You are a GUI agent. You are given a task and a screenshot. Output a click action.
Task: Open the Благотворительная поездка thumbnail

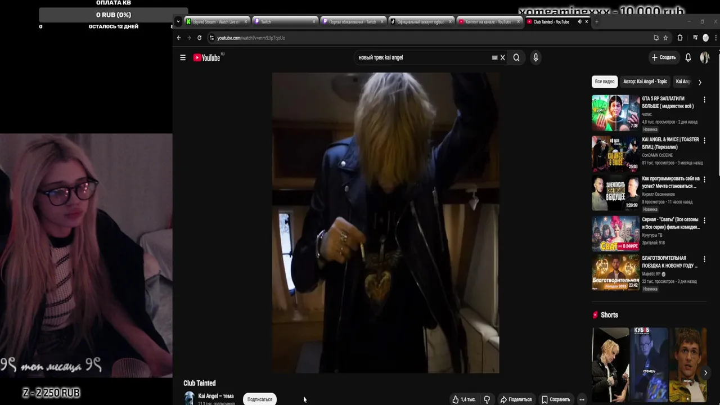point(615,272)
